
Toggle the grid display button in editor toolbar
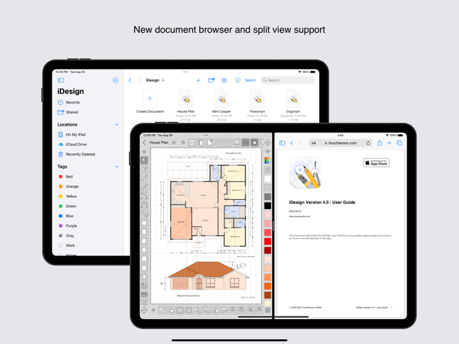pyautogui.click(x=245, y=142)
